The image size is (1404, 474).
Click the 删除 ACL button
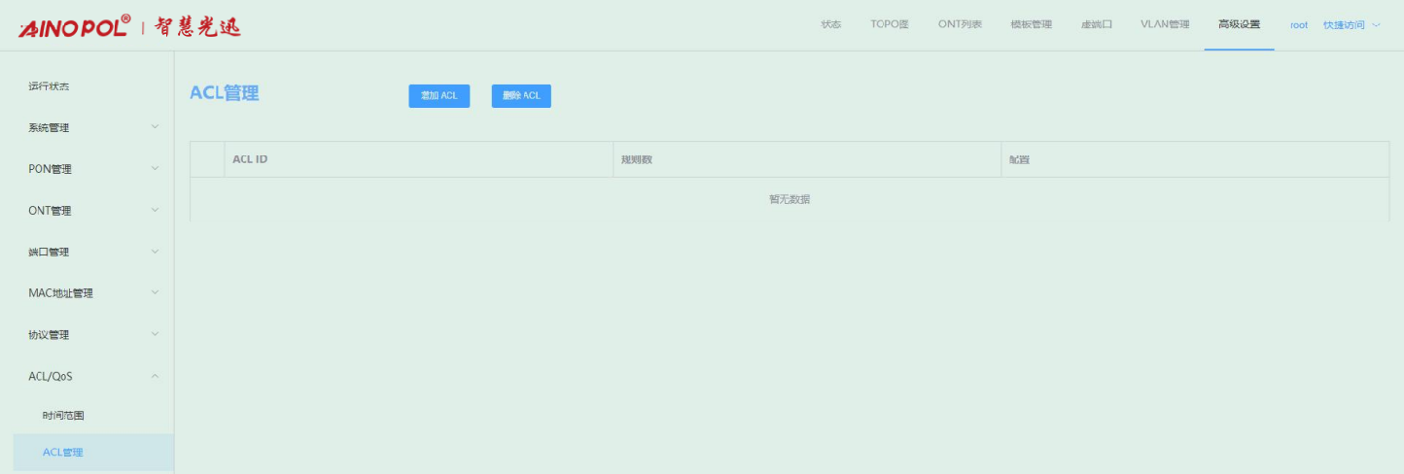[521, 95]
